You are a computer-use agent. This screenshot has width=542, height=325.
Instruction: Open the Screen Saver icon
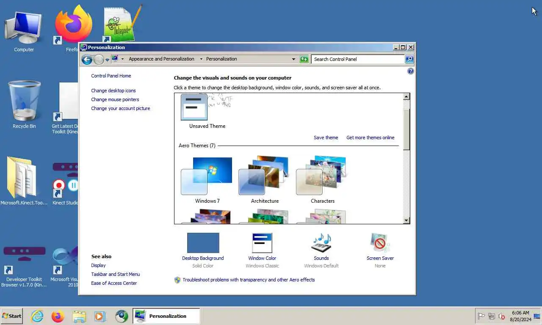click(380, 243)
